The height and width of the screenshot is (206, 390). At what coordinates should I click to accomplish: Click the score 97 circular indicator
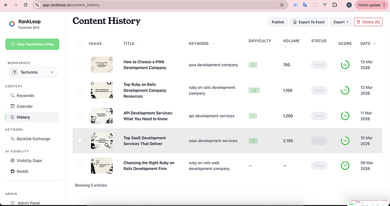tap(345, 166)
